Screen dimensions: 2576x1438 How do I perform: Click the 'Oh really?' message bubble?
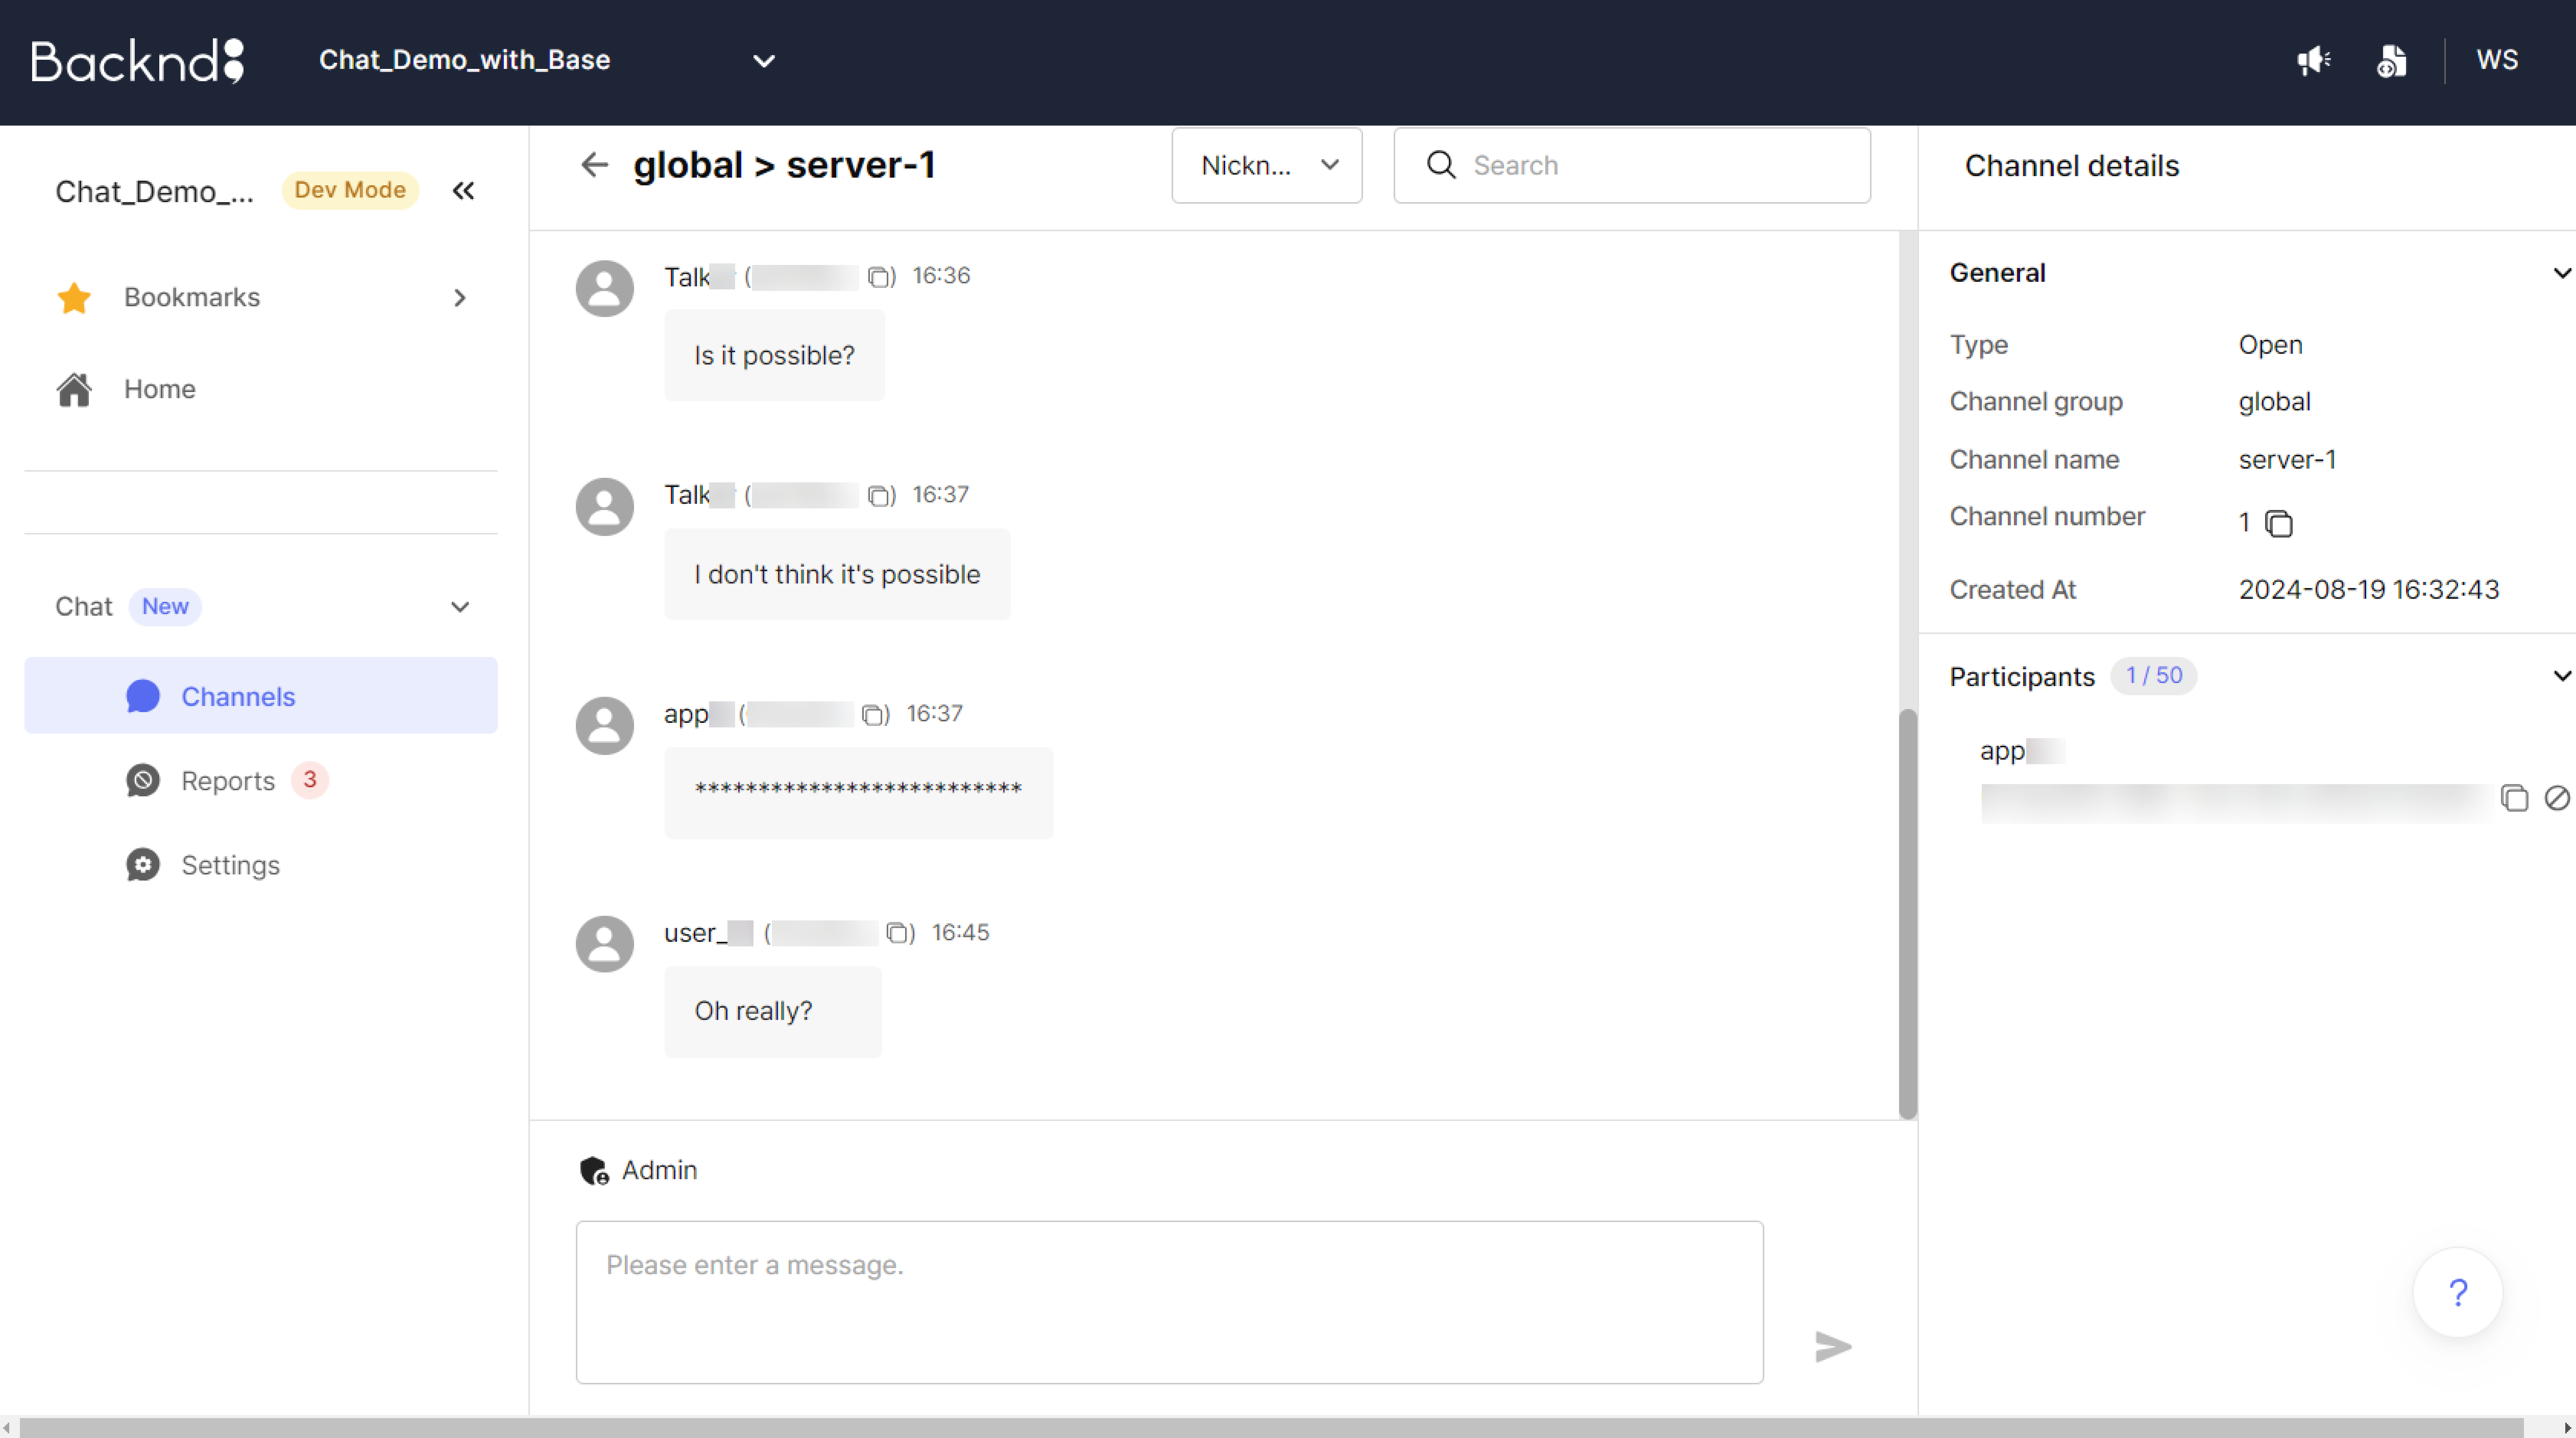pyautogui.click(x=773, y=1012)
